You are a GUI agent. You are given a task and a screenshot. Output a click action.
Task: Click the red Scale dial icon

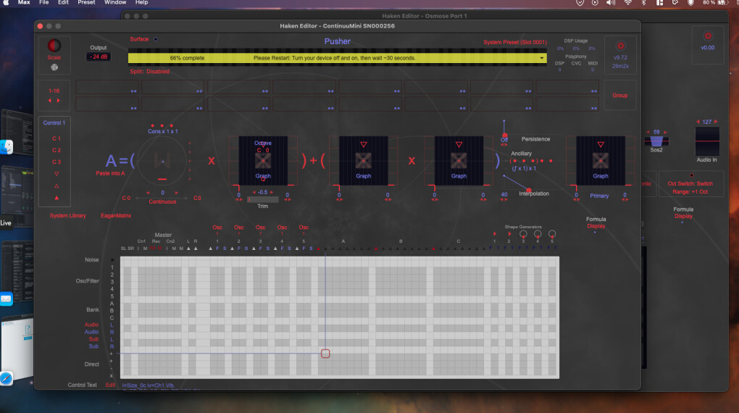coord(54,45)
